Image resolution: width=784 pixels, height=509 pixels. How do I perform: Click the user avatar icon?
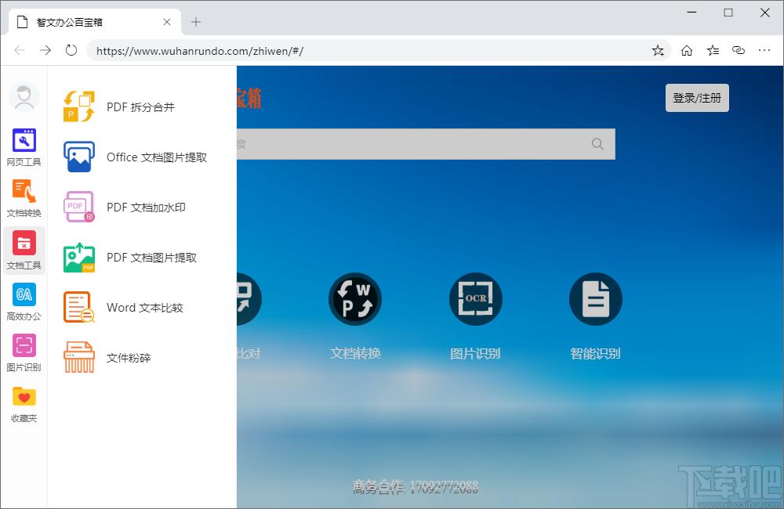pyautogui.click(x=24, y=97)
